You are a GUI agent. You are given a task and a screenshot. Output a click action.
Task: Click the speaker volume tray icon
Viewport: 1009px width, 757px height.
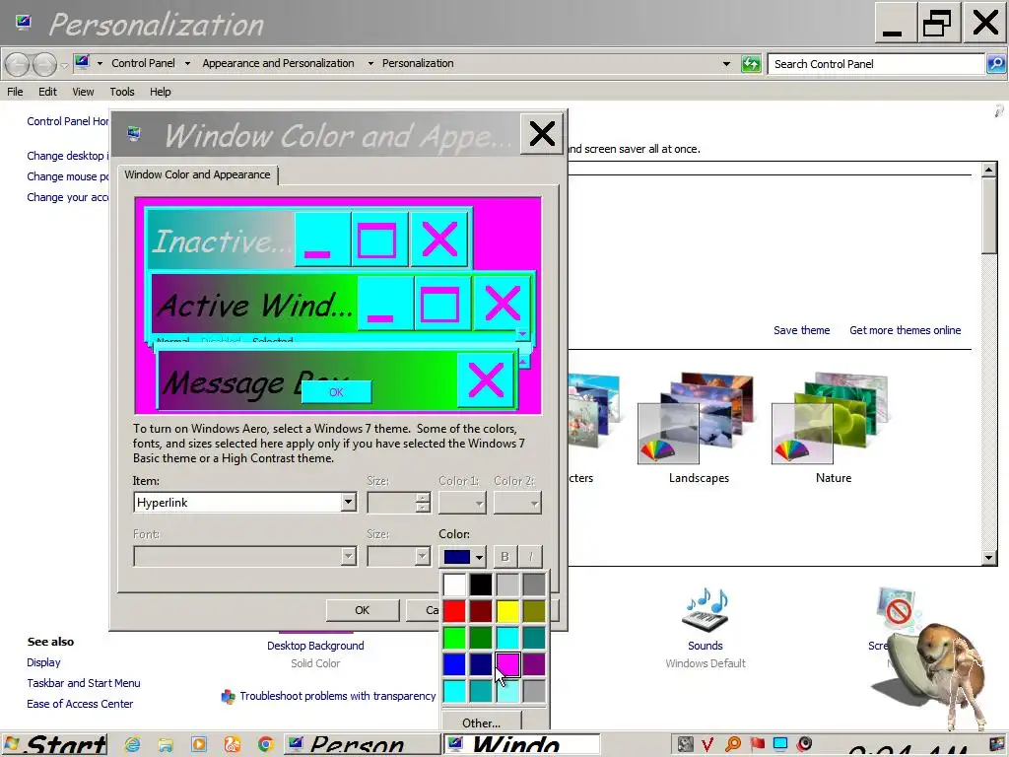coord(804,745)
